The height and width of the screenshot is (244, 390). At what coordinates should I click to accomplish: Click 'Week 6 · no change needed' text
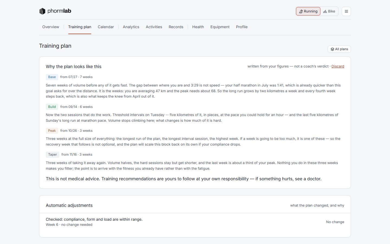[x=69, y=225]
